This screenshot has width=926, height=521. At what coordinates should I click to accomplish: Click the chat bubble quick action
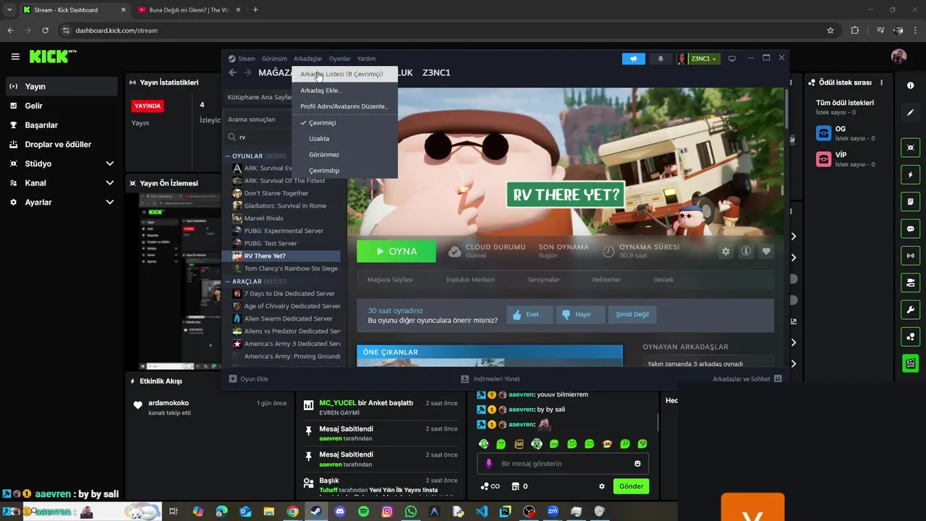pos(910,229)
